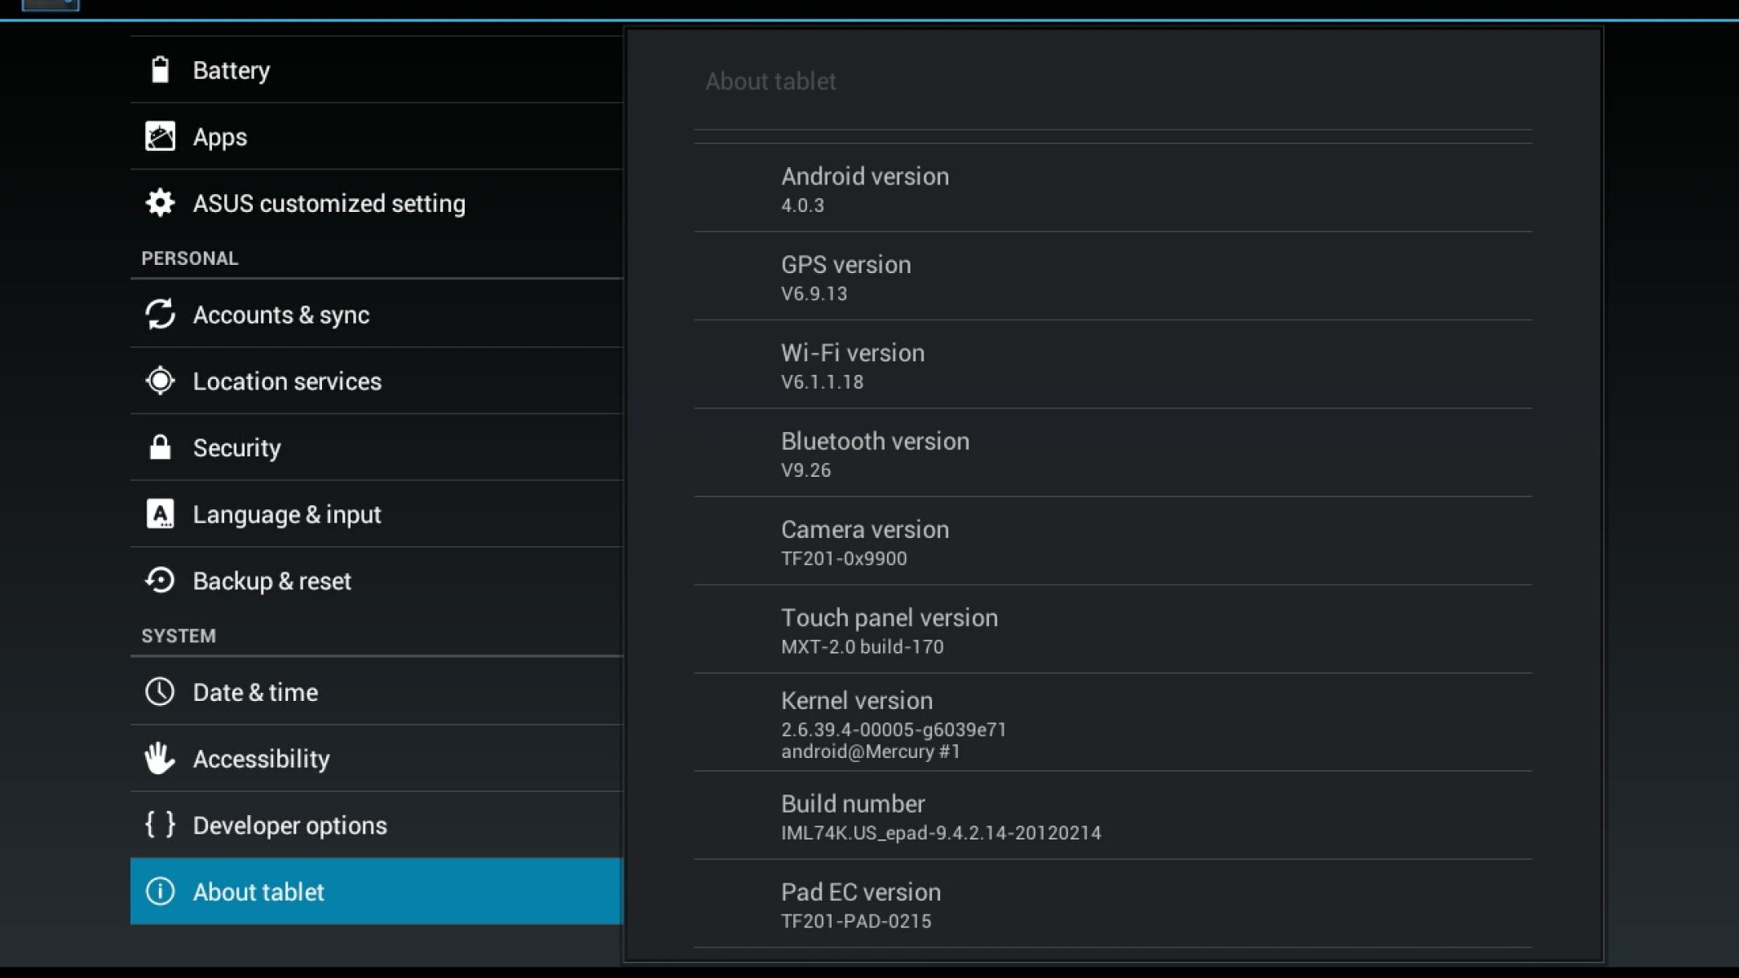Click the Accounts & sync arrows icon
This screenshot has width=1739, height=978.
click(160, 315)
